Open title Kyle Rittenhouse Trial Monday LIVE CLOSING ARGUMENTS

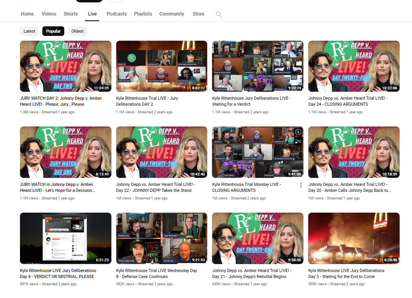click(x=247, y=187)
